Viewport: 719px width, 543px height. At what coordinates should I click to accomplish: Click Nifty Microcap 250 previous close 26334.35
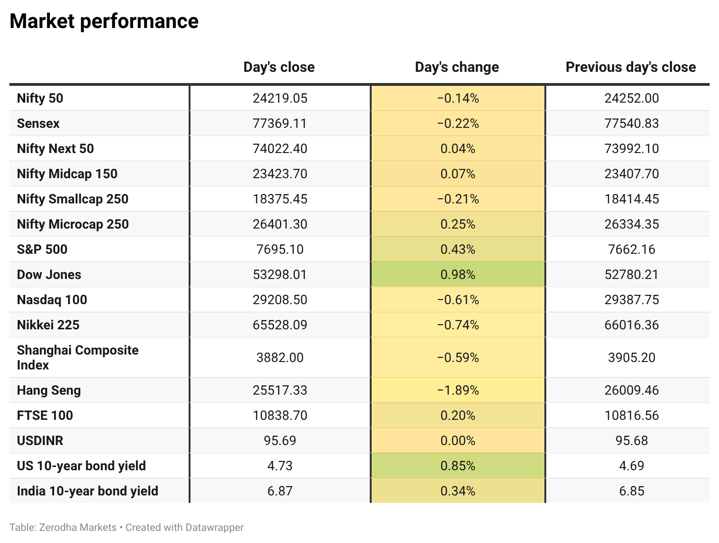(632, 224)
